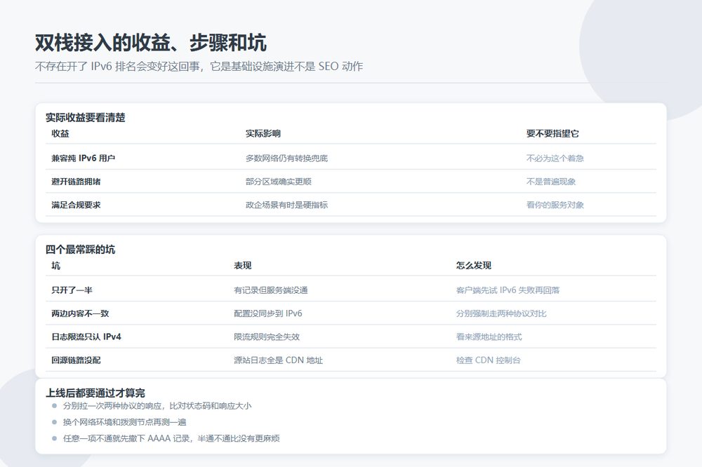Click the cell 客户端先试 IPv6 失败再回落
702x467 pixels.
pos(508,290)
